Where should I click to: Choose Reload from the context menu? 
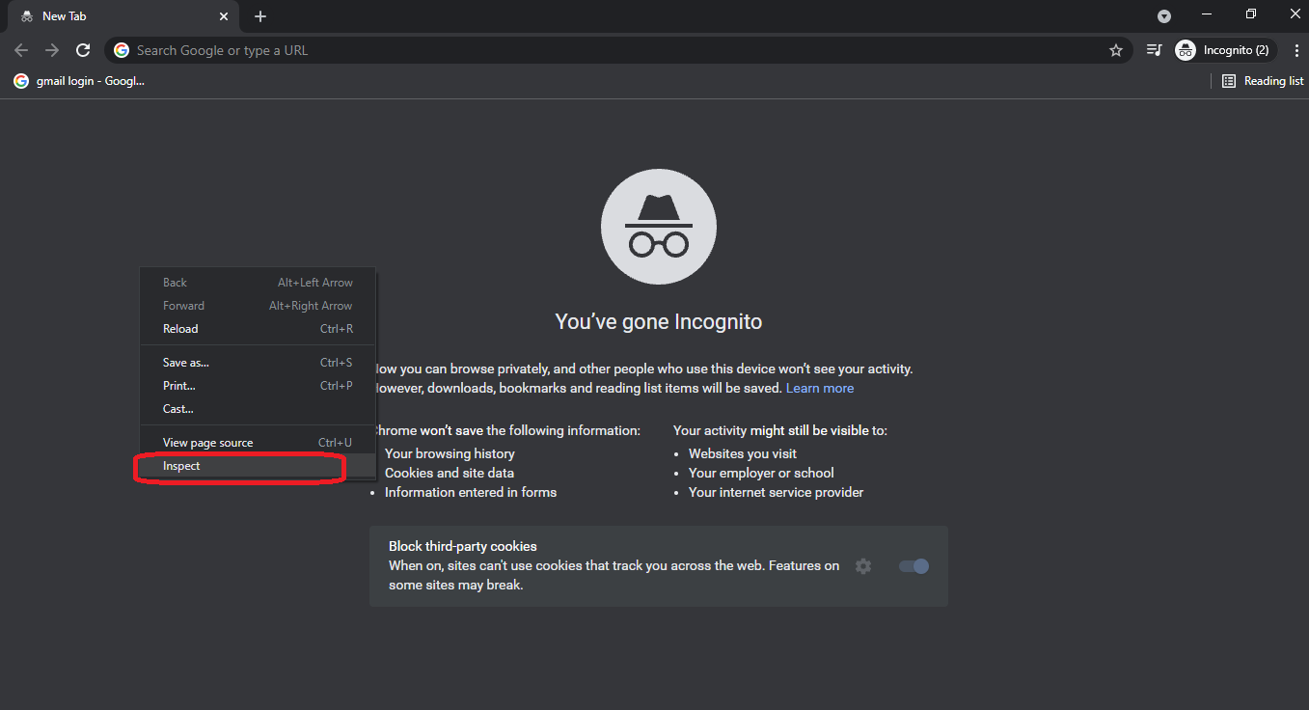pyautogui.click(x=258, y=329)
